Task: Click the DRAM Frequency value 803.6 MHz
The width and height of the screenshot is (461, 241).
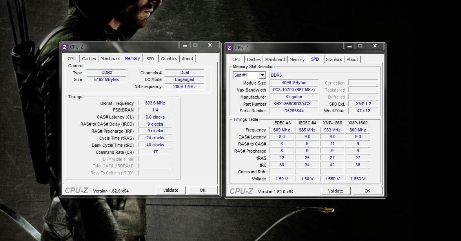Action: [155, 103]
